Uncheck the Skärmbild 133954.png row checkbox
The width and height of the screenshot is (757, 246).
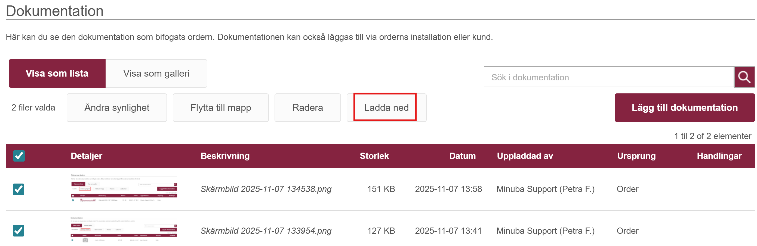click(19, 231)
